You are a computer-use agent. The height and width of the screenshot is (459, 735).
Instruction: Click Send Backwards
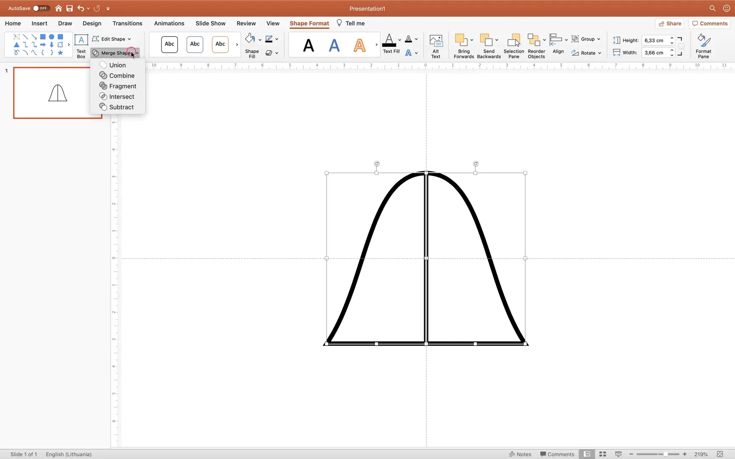pyautogui.click(x=489, y=46)
